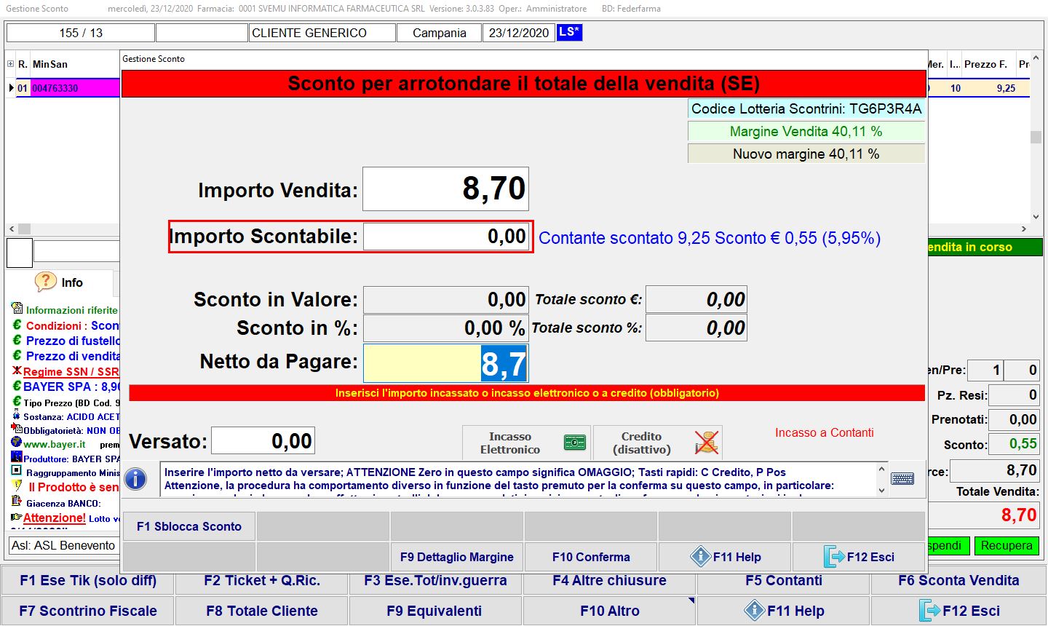Viewport: 1048px width, 626px height.
Task: Click the Netto da Pagare field
Action: [x=445, y=363]
